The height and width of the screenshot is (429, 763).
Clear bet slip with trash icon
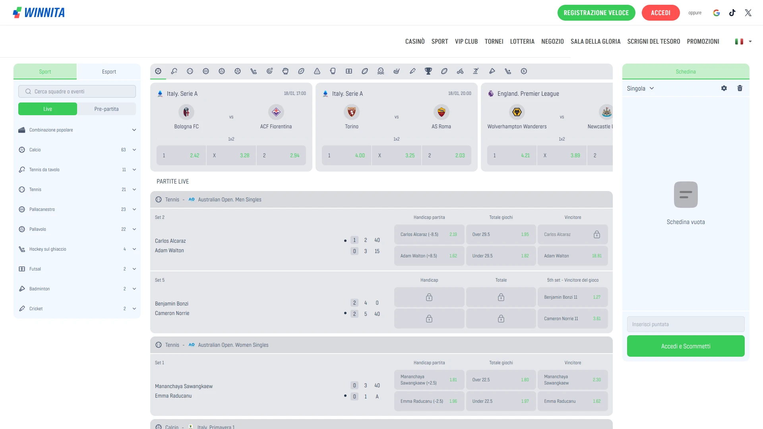pyautogui.click(x=740, y=88)
